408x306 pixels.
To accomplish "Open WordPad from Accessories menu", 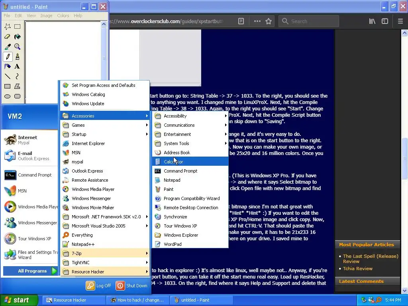I will [x=190, y=244].
